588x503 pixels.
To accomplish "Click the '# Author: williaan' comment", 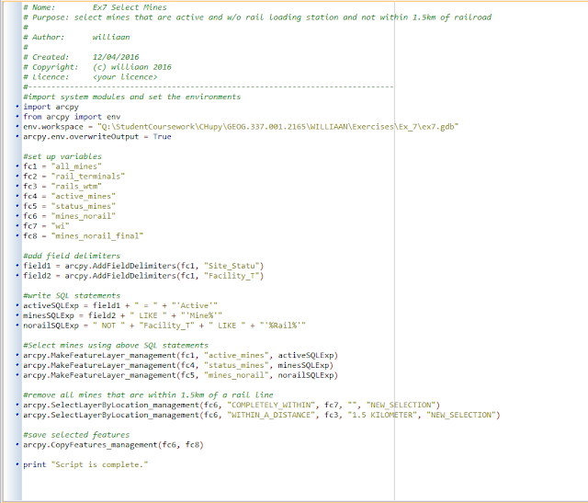I will [76, 37].
